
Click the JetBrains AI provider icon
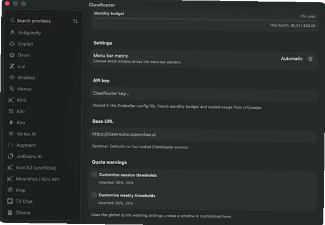pos(10,156)
